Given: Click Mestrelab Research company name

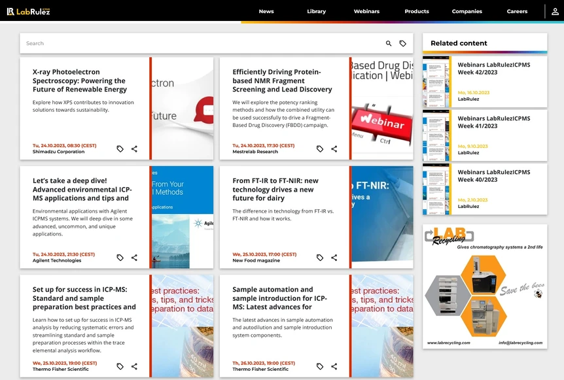Looking at the screenshot, I should tap(255, 152).
